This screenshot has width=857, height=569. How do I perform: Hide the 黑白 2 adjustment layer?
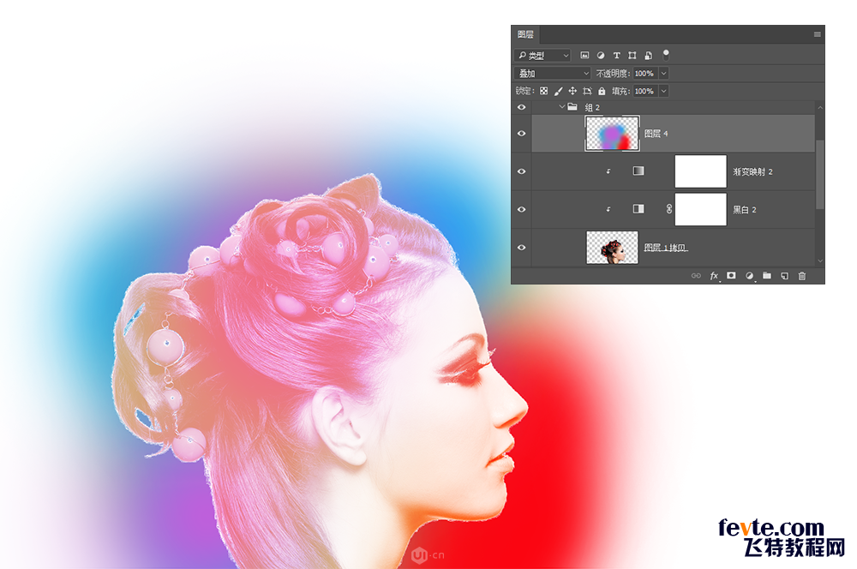click(521, 208)
